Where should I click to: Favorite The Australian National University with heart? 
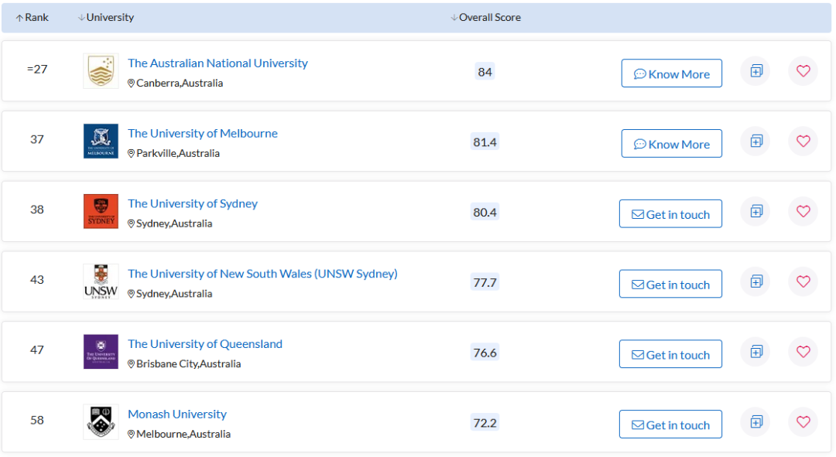coord(803,71)
